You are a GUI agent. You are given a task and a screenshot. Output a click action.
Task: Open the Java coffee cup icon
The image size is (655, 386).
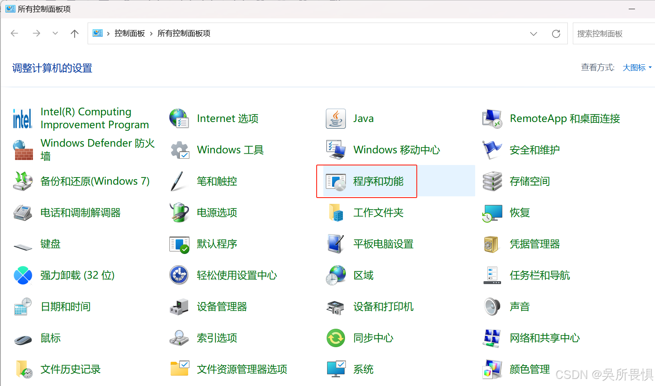pyautogui.click(x=336, y=119)
